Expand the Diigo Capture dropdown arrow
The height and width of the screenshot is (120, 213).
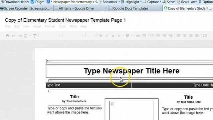[x=160, y=2]
